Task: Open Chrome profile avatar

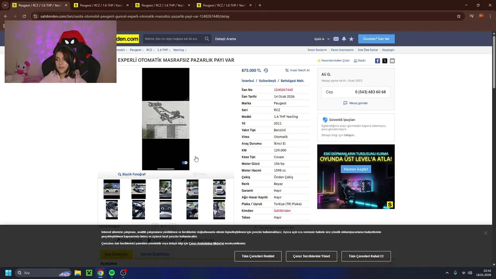Action: (481, 16)
